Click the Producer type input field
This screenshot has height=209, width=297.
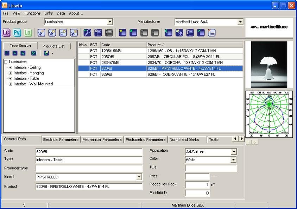point(89,168)
